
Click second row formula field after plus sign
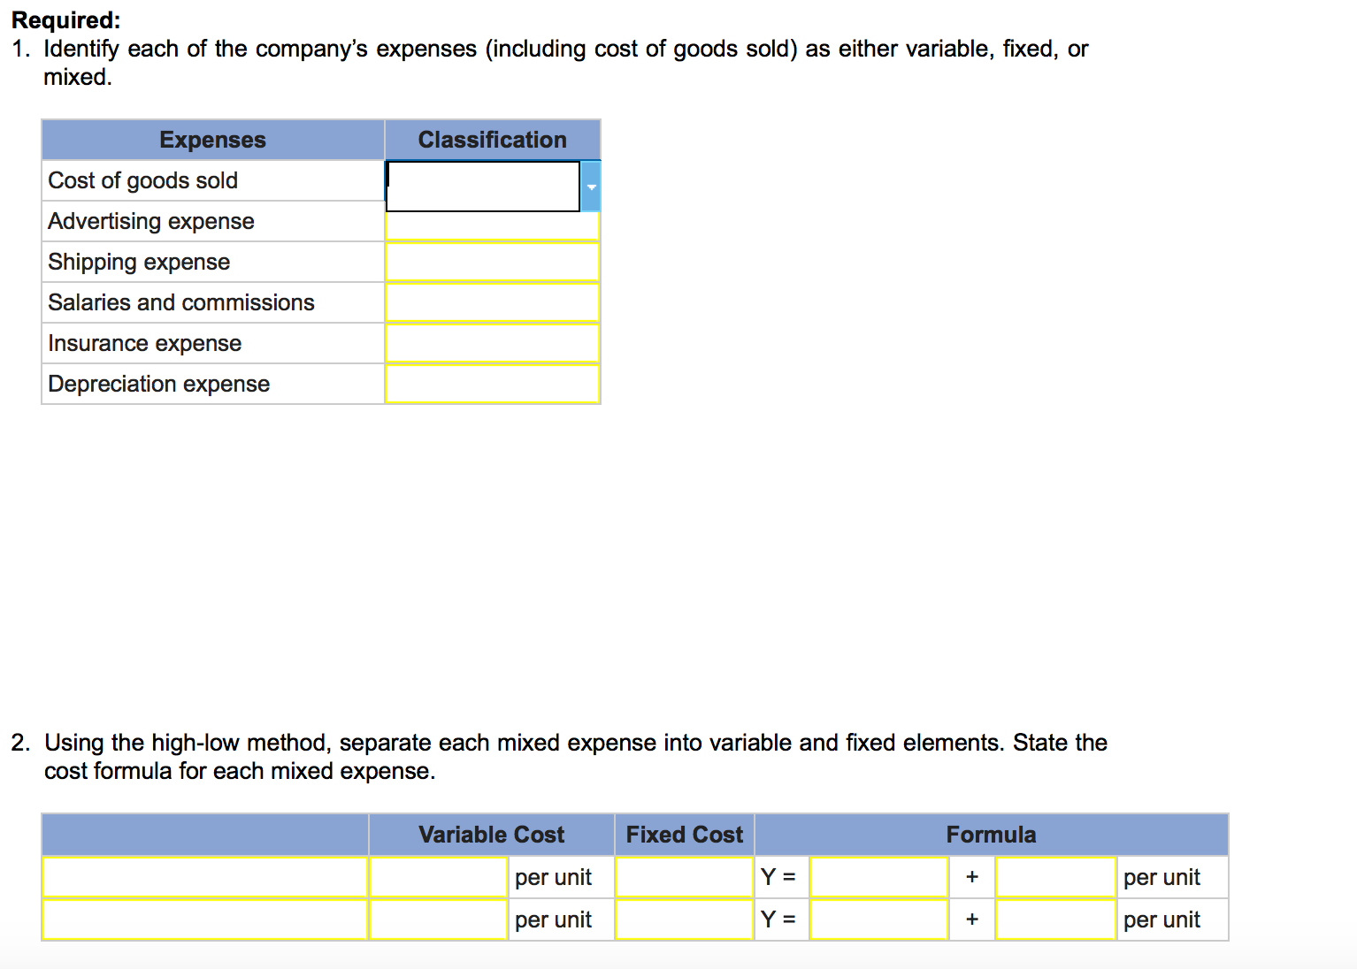pos(1056,919)
